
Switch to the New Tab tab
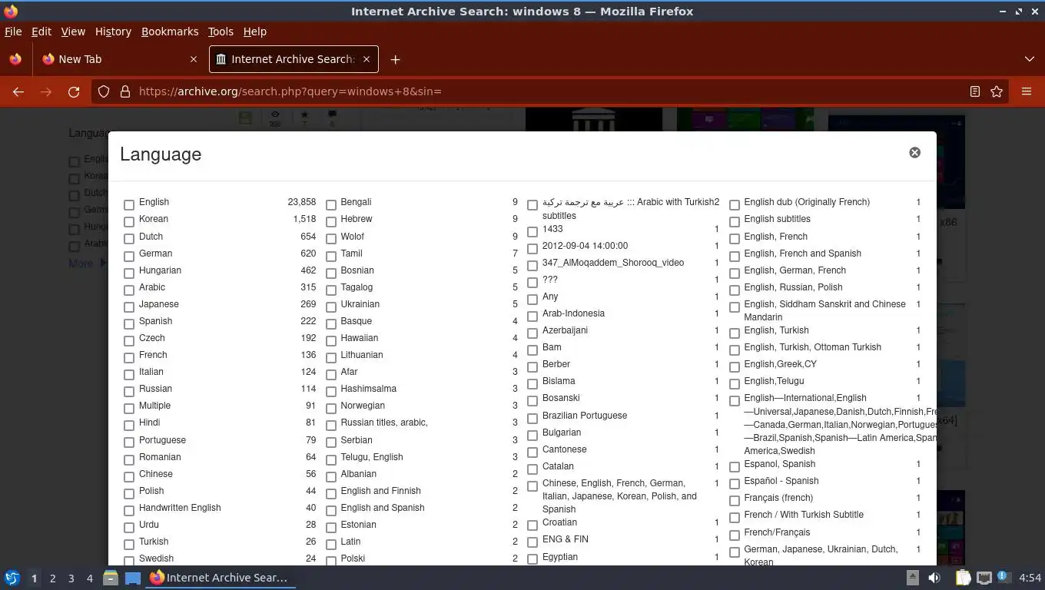[x=119, y=59]
